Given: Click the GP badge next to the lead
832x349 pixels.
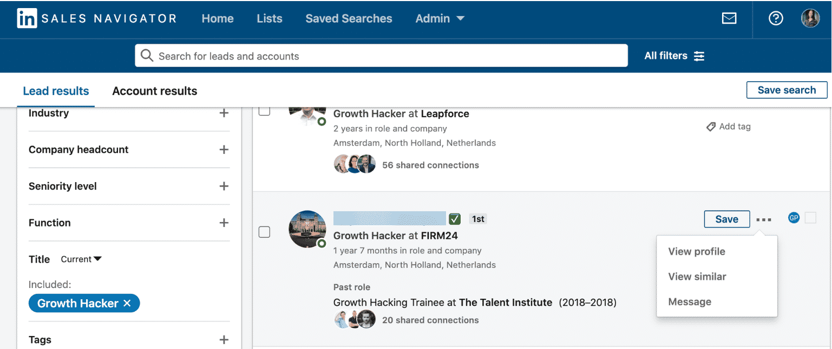Looking at the screenshot, I should [x=794, y=218].
